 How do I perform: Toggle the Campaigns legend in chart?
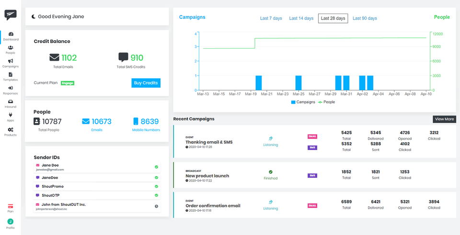[303, 102]
